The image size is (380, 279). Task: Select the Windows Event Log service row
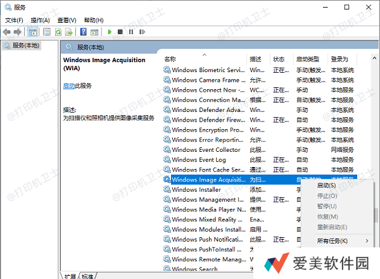pos(199,160)
